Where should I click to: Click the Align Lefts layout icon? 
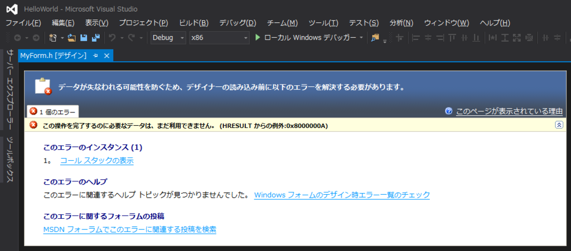(416, 37)
